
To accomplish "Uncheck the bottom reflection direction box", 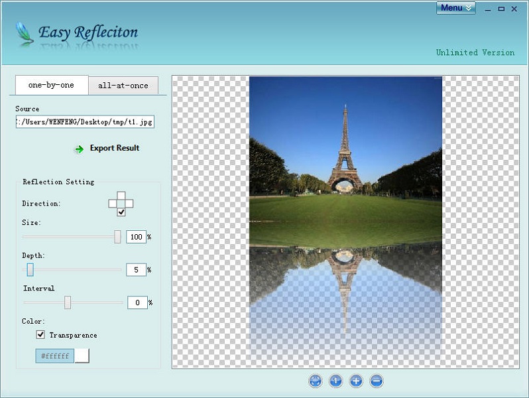I will (x=121, y=212).
